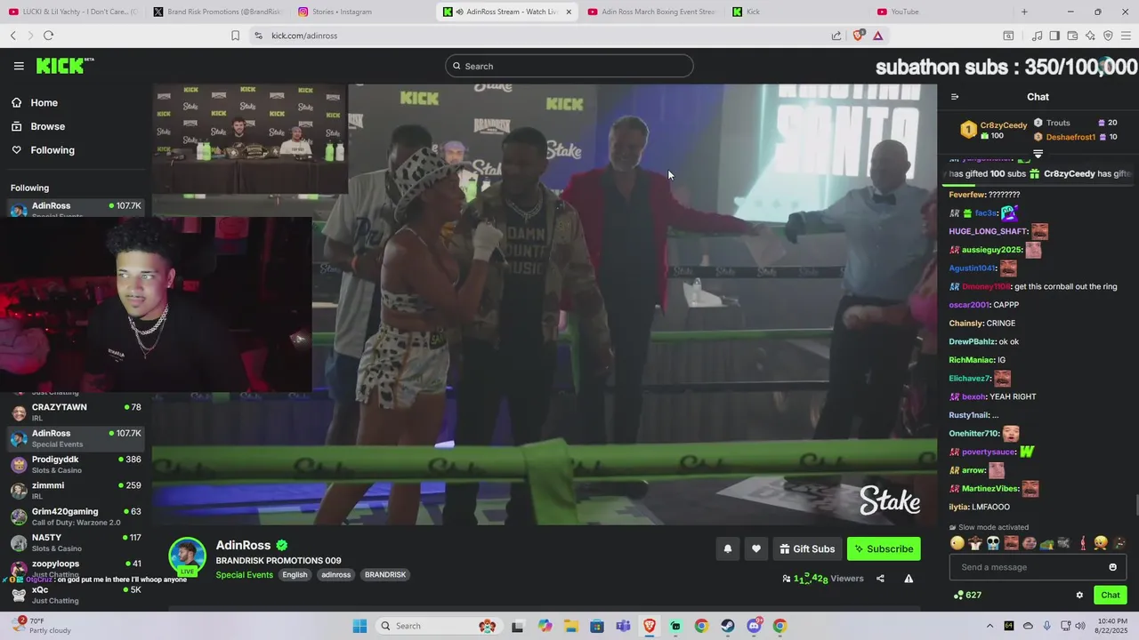Report the stream with warning triangle icon

(909, 579)
